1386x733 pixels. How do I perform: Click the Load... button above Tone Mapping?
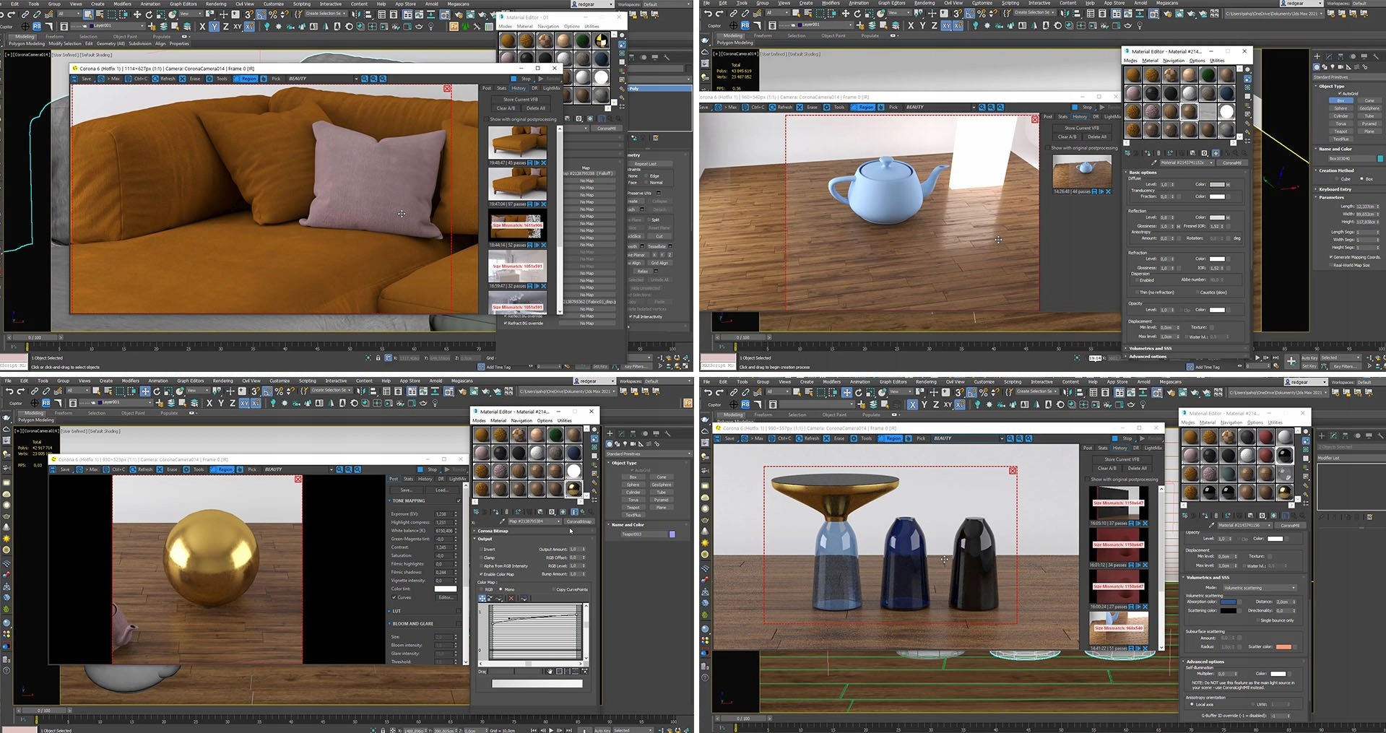pyautogui.click(x=441, y=490)
